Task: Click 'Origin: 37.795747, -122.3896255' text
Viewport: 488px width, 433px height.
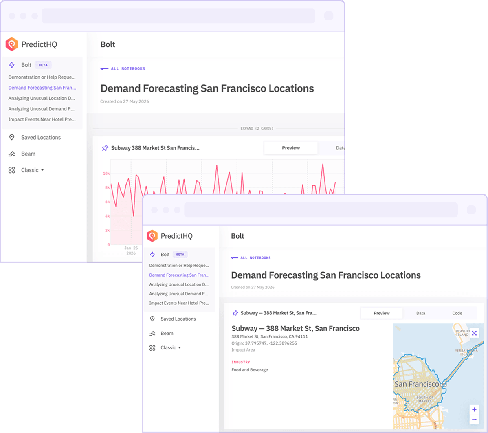Action: 264,343
